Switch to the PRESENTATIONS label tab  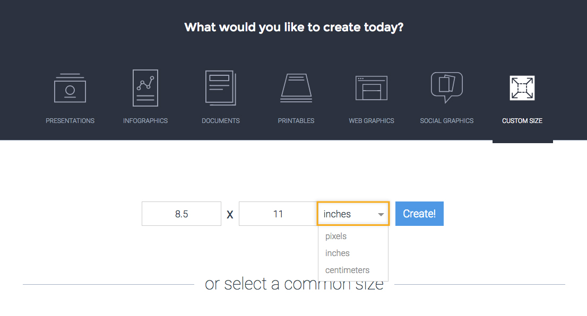(x=70, y=121)
